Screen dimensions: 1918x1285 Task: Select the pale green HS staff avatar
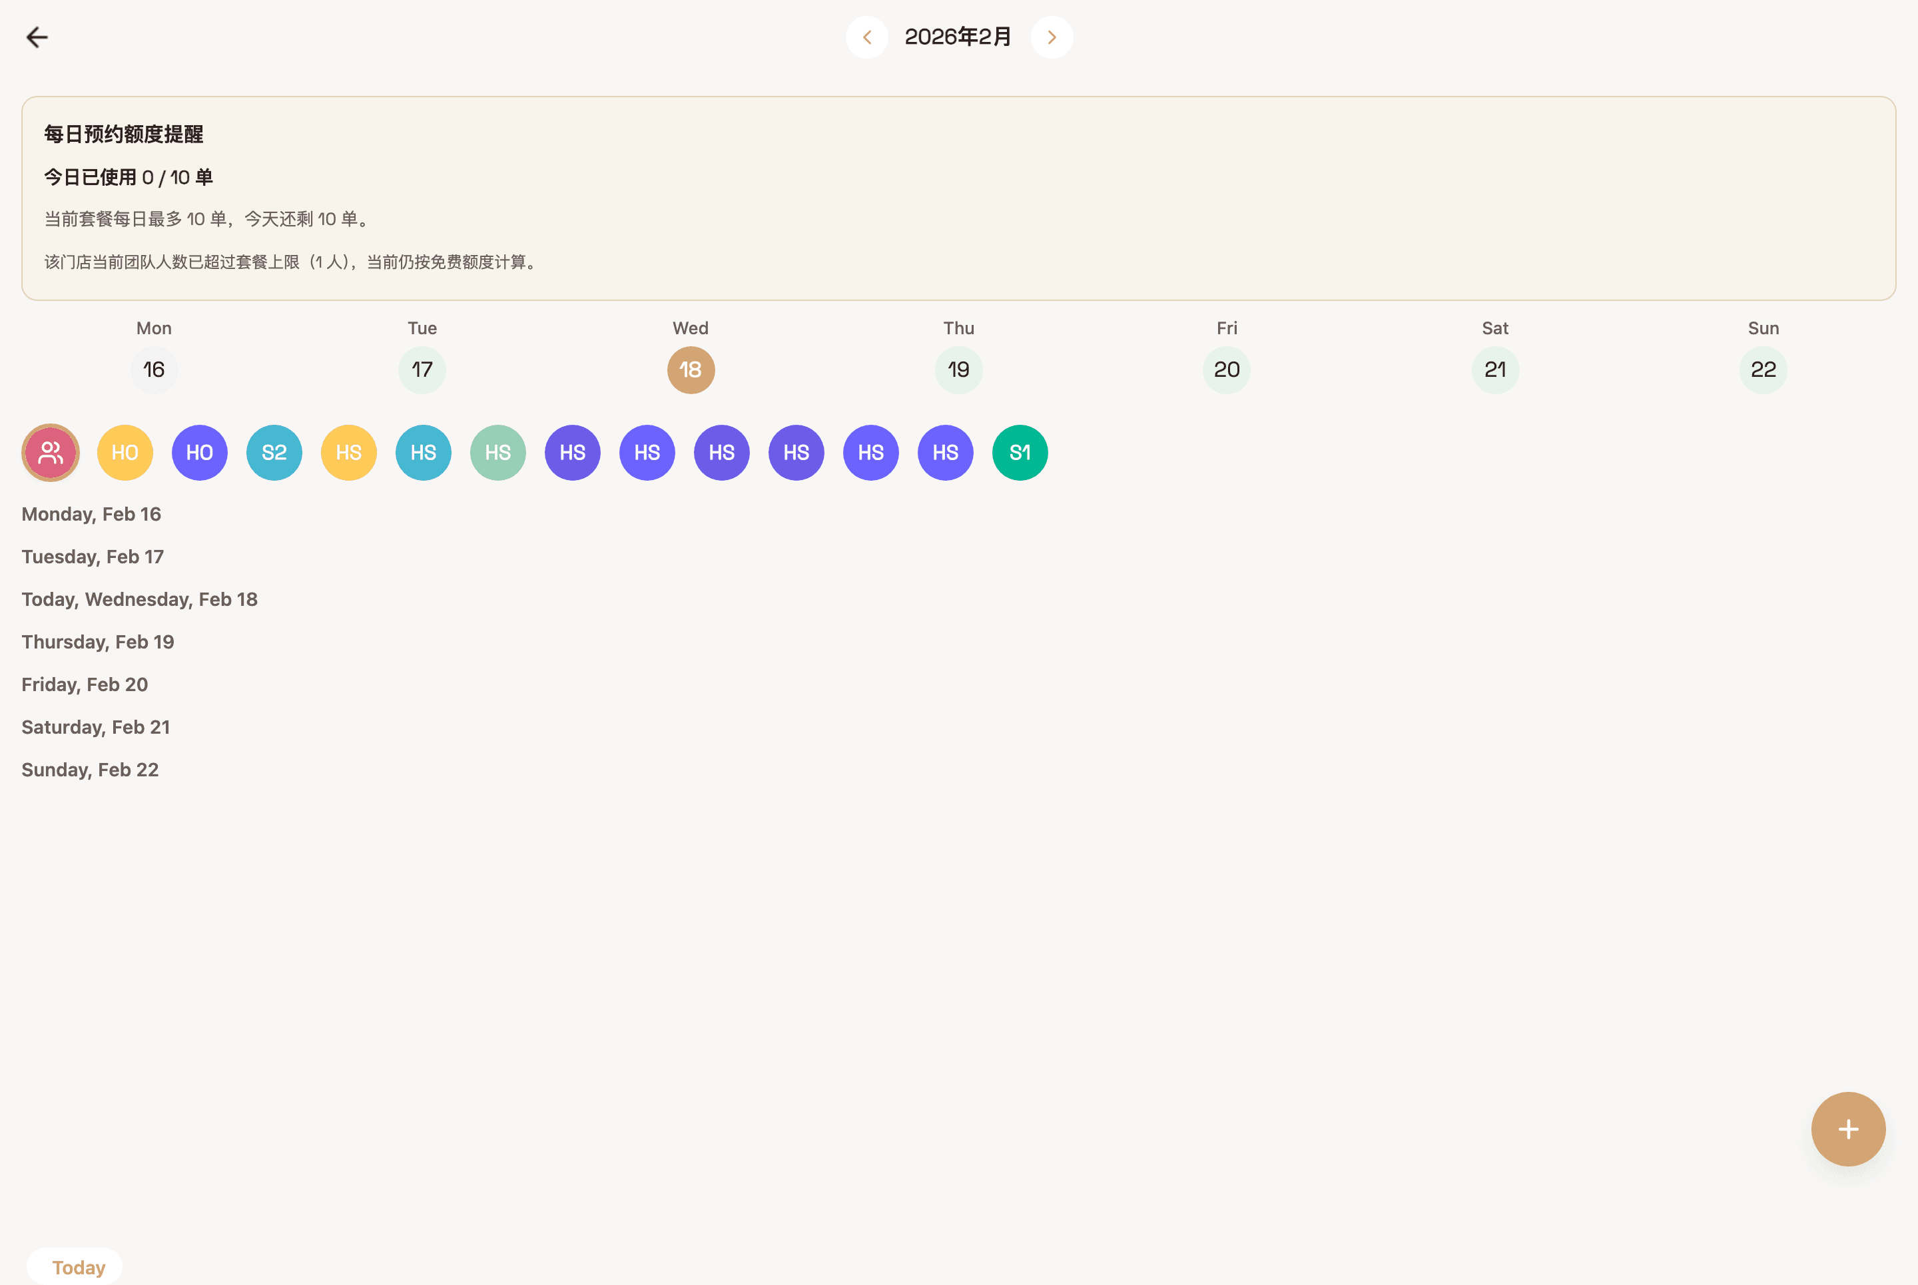point(498,452)
